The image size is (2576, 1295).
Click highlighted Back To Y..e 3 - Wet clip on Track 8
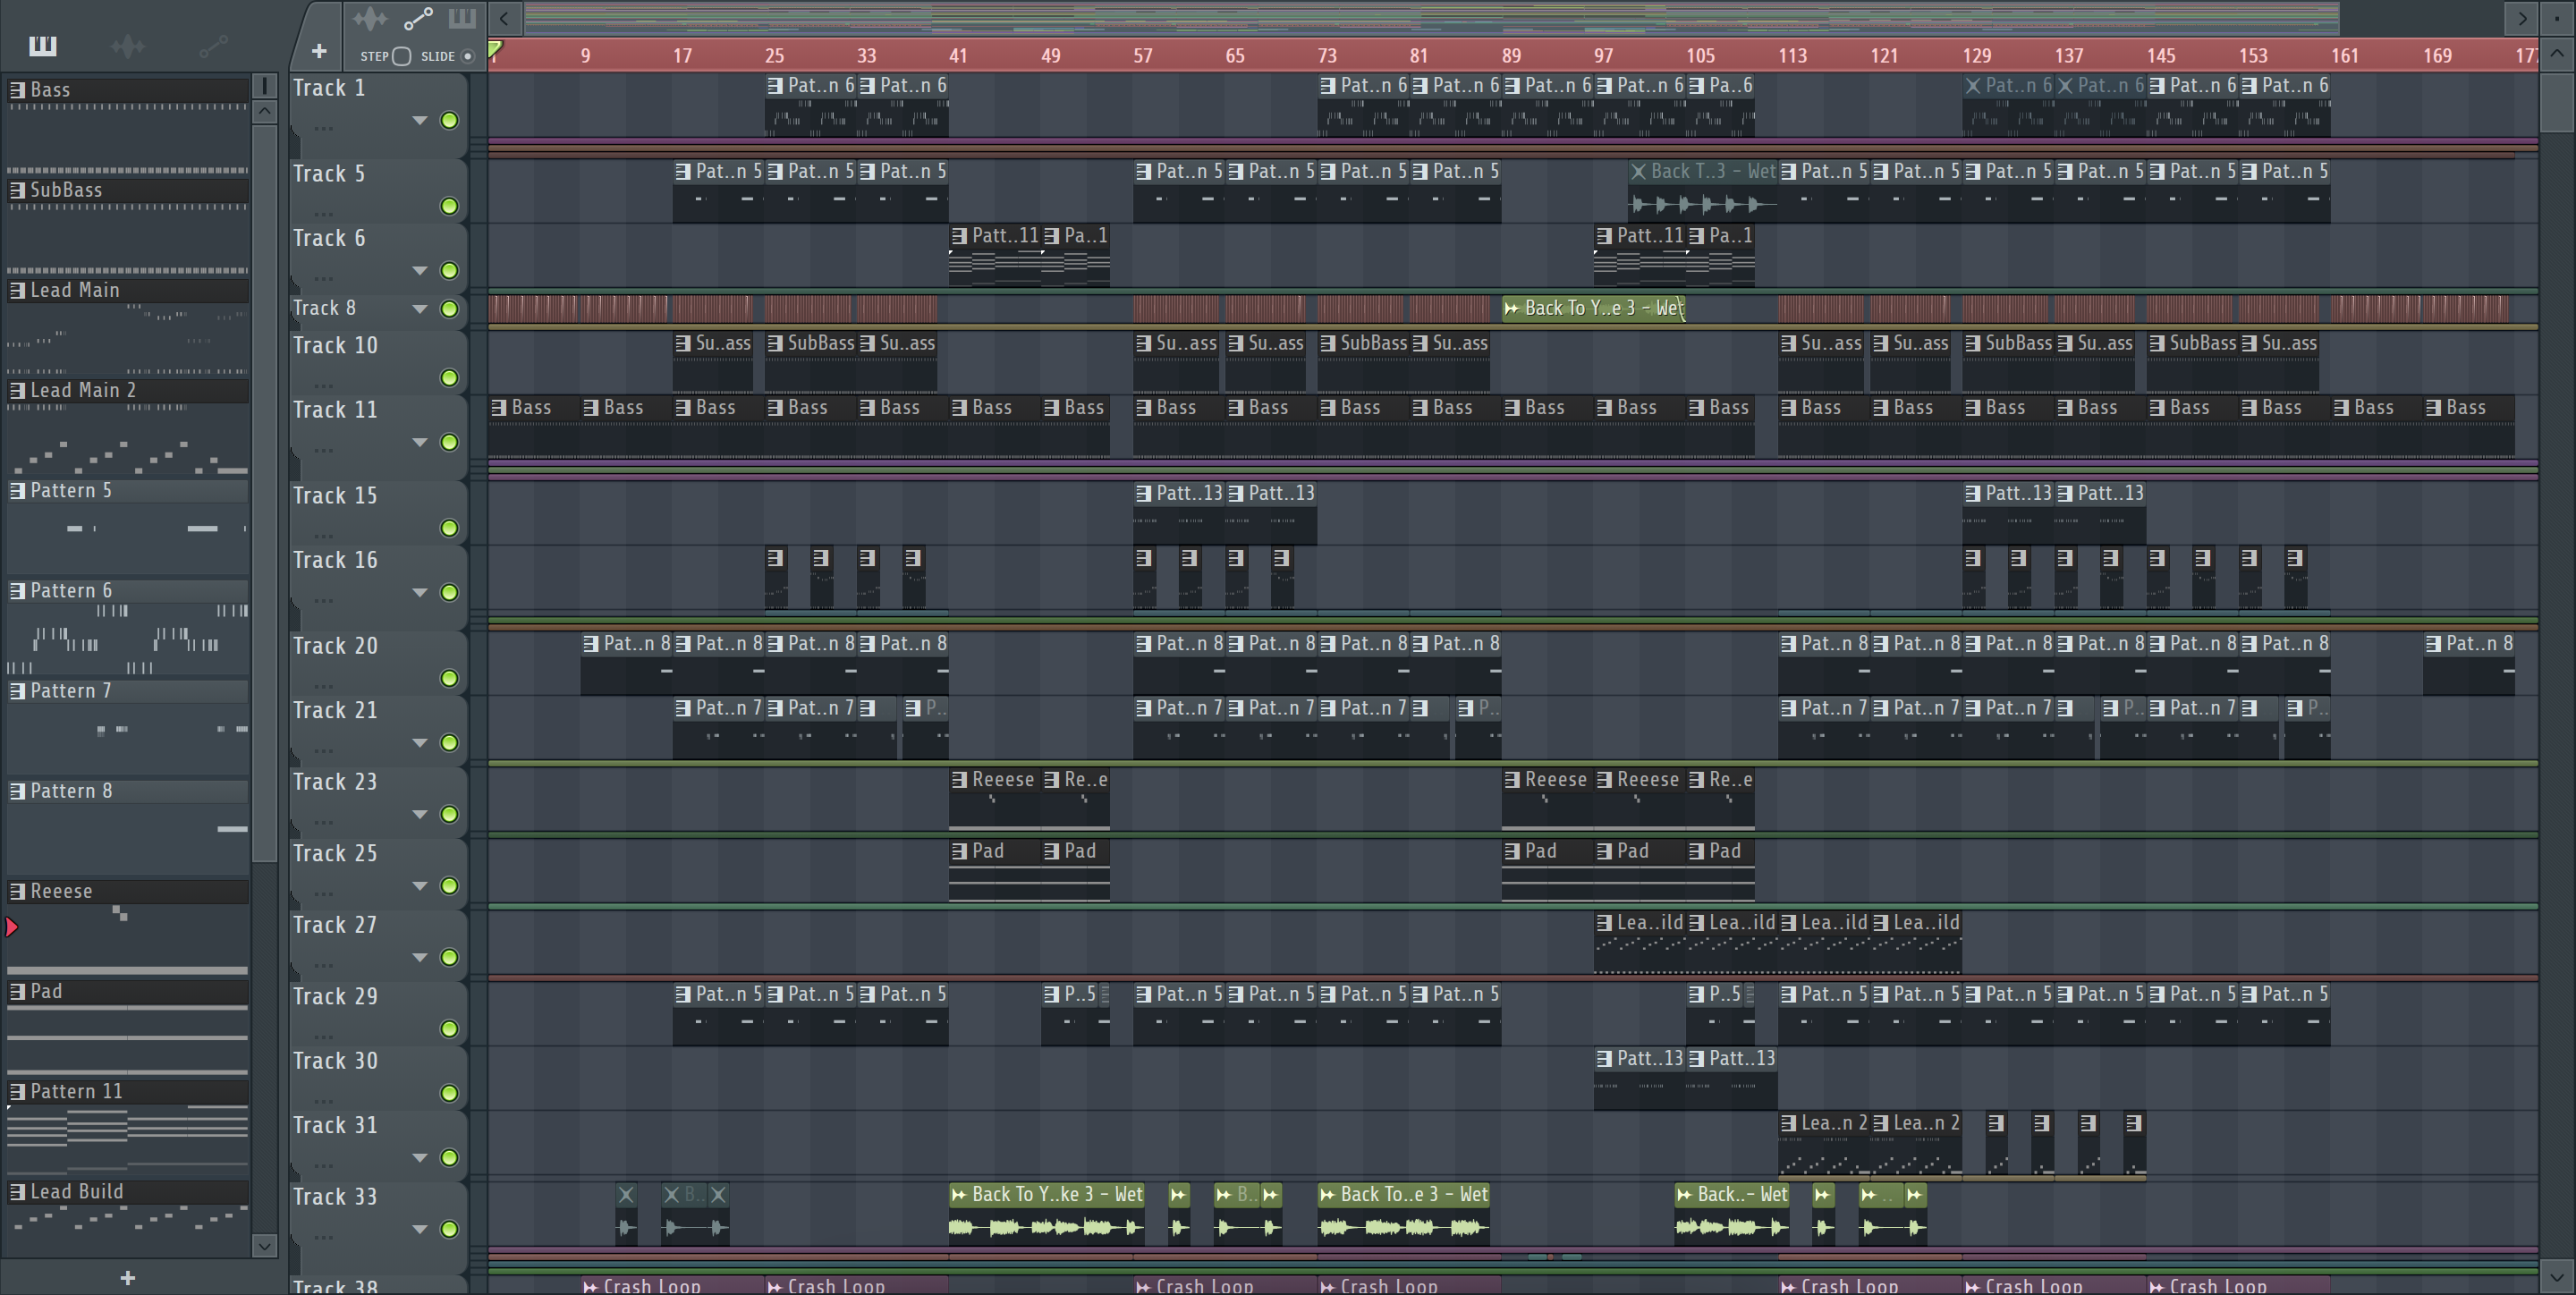pyautogui.click(x=1593, y=308)
